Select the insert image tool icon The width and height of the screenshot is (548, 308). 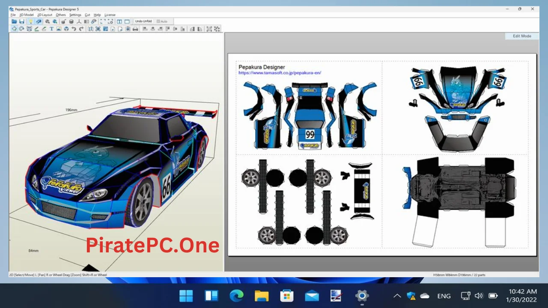[59, 29]
